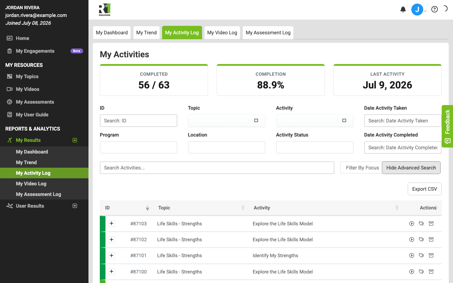Click the Export CSV button
The image size is (453, 283).
click(x=425, y=189)
